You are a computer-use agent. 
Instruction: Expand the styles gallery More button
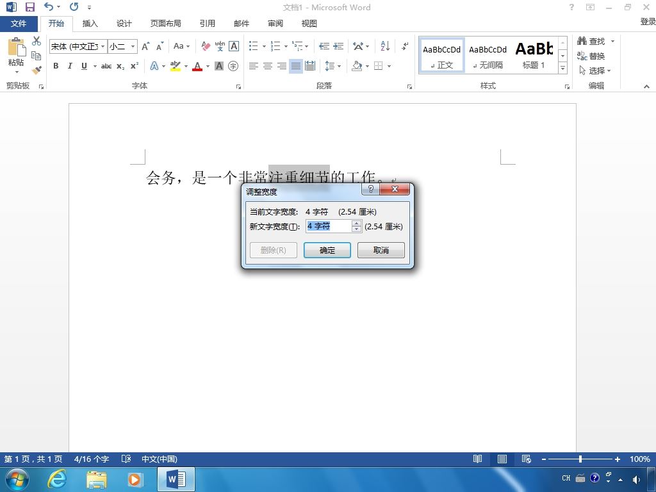tap(562, 68)
